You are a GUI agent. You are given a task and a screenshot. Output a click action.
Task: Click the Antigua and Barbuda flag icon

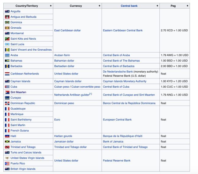[x=7, y=17]
